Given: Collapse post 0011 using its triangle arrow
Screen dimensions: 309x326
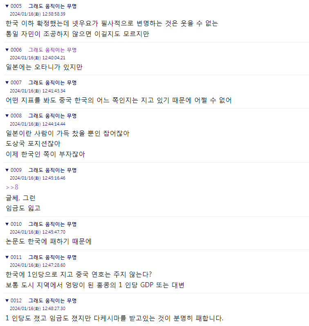Looking at the screenshot, I should (x=7, y=257).
